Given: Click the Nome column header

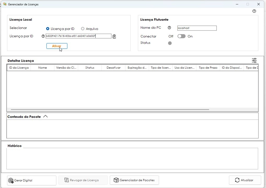Looking at the screenshot, I should [42, 68].
